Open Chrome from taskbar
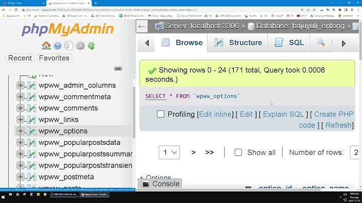This screenshot has width=362, height=203. (17, 194)
